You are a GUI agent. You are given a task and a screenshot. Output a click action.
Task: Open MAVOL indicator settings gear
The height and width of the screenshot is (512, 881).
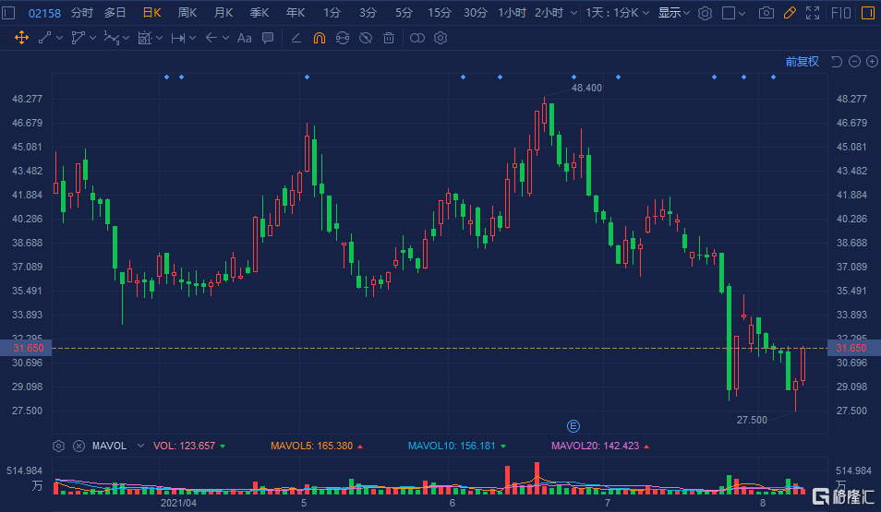(x=58, y=446)
